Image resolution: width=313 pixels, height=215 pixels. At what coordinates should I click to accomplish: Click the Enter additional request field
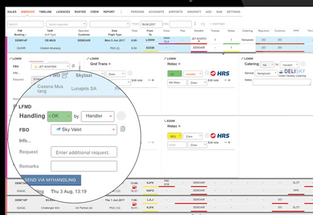(84, 152)
